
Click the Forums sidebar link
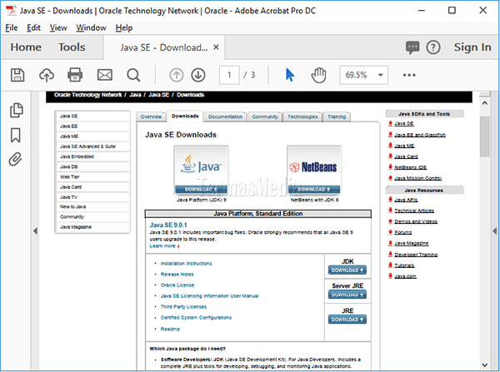click(x=403, y=232)
